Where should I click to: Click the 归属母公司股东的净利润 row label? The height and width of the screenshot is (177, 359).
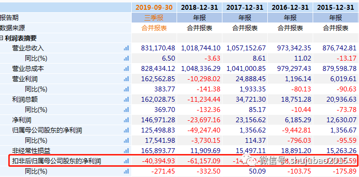(x=47, y=131)
